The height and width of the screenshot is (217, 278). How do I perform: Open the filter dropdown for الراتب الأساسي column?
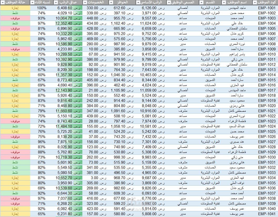(138, 3)
